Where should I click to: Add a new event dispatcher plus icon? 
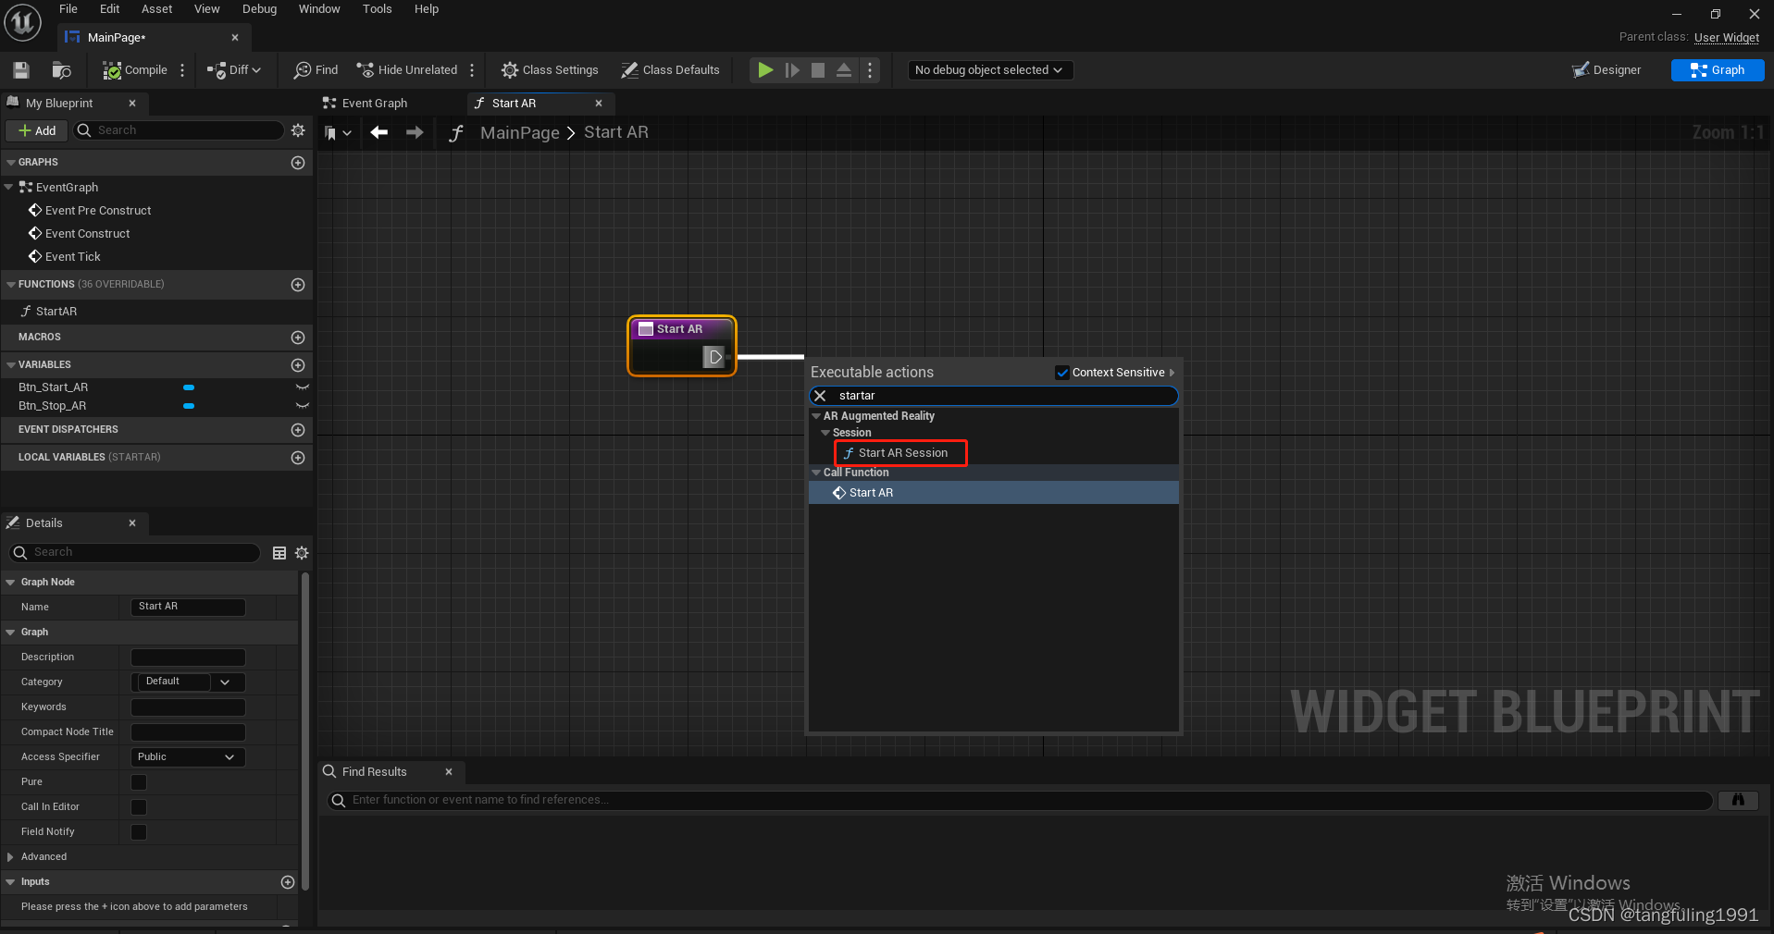(x=298, y=430)
